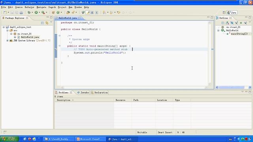
Task: Open the Navigate menu
Action: pos(41,7)
